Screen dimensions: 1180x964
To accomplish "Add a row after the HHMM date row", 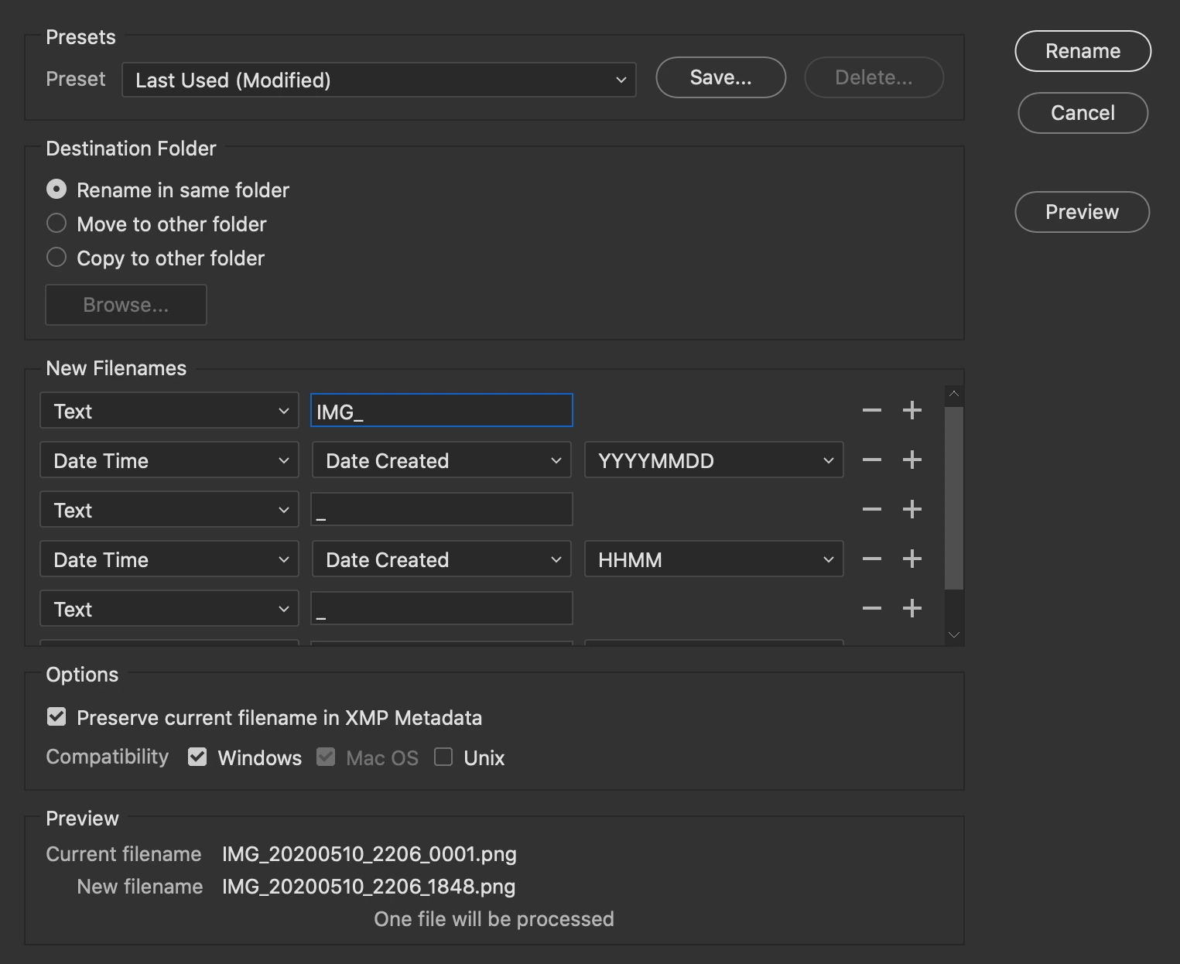I will point(912,559).
